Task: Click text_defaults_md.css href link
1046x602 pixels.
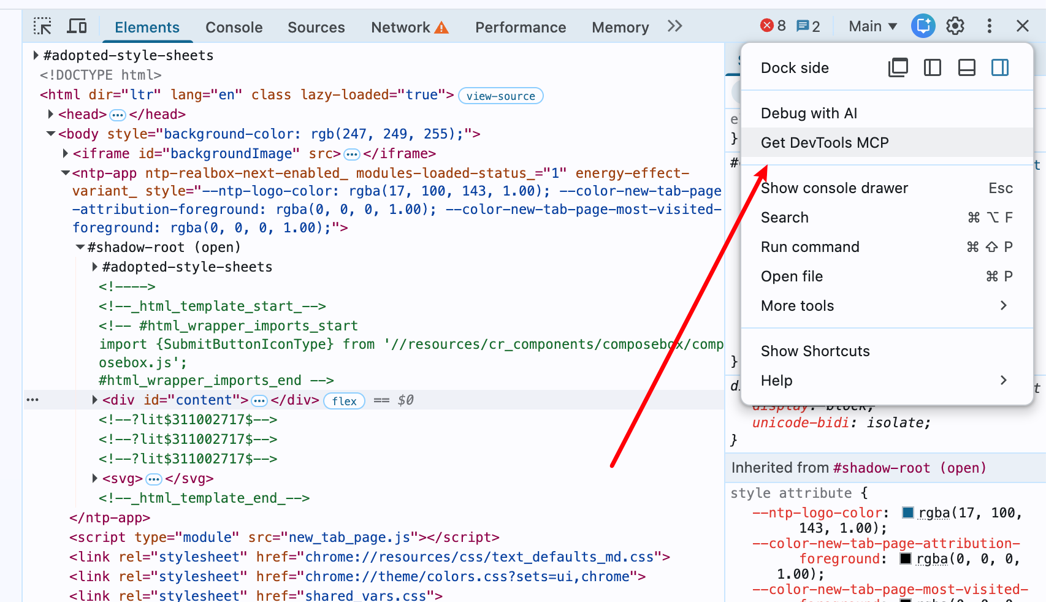Action: coord(479,557)
